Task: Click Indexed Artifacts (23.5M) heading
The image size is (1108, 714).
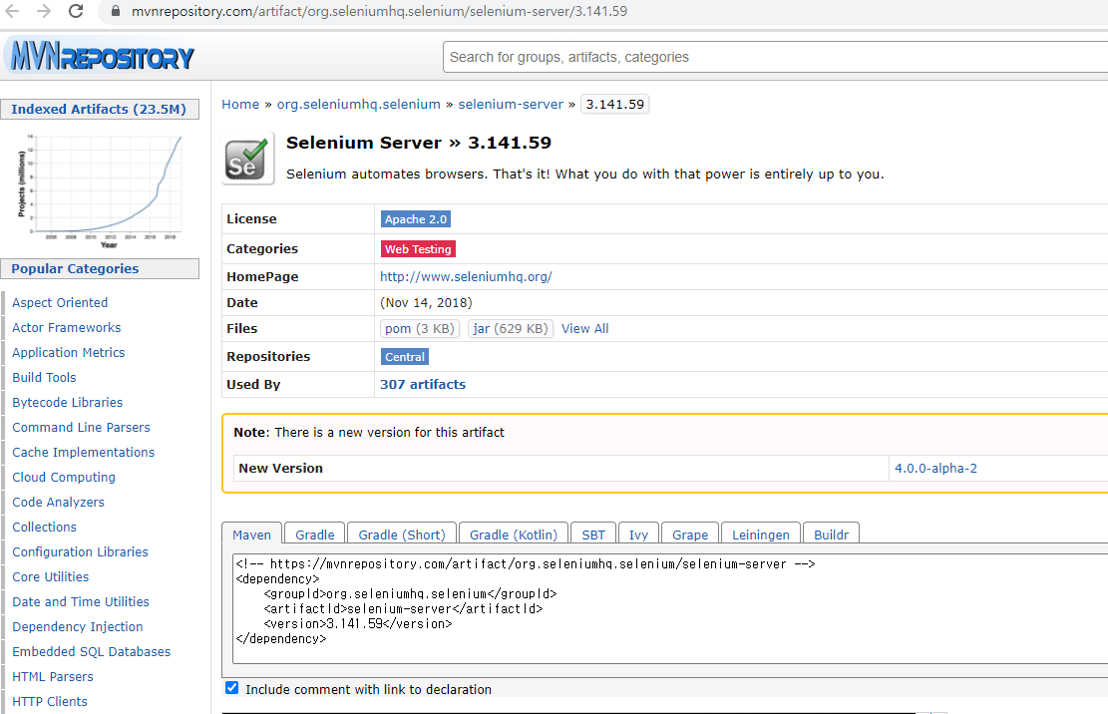Action: point(99,109)
